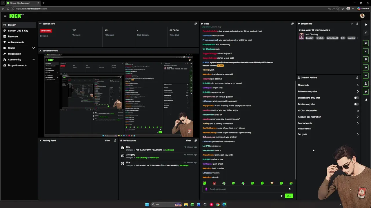Send message with the green Chat button
Viewport: 371px width, 208px height.
(289, 196)
